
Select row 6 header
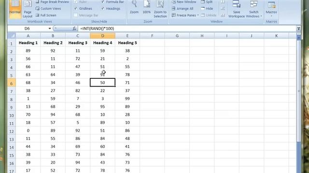pos(12,83)
